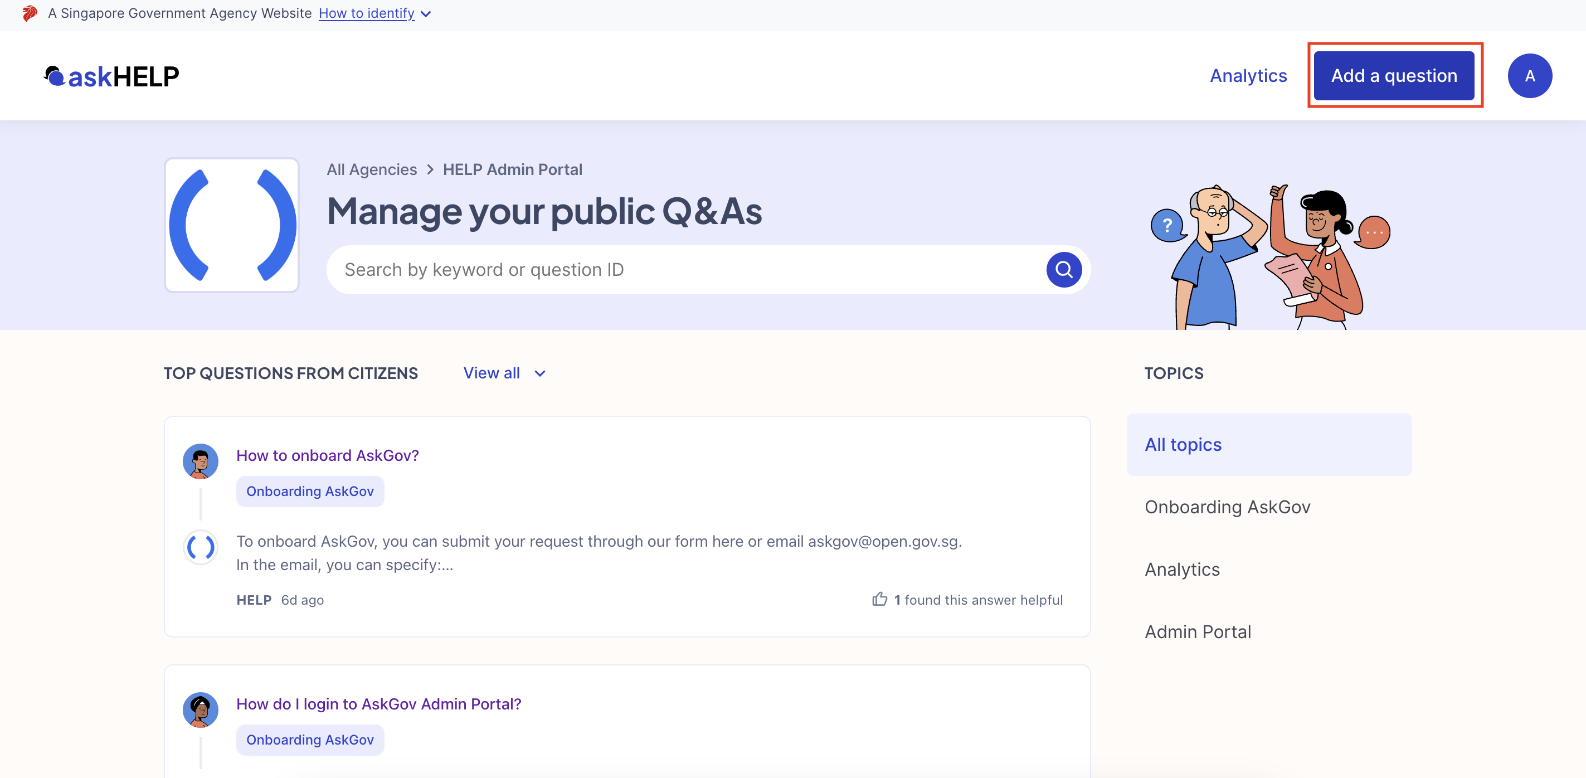Select Onboarding AskGov topic in sidebar
The height and width of the screenshot is (778, 1586).
click(1227, 507)
